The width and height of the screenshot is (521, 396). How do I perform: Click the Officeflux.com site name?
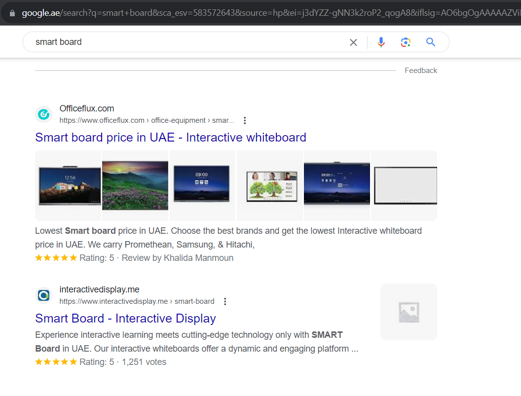coord(87,108)
